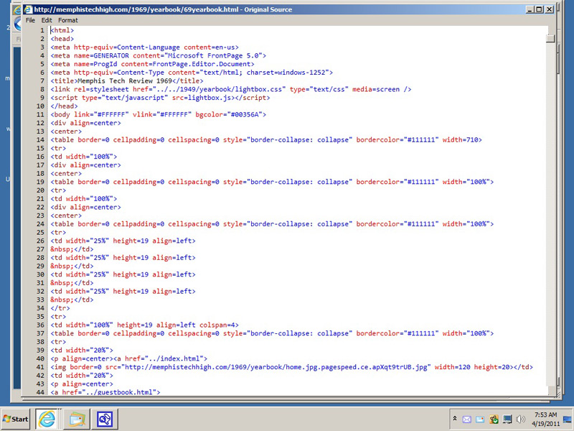The image size is (574, 431).
Task: Click the vertical scrollbar thumb of the source view
Action: [x=550, y=38]
